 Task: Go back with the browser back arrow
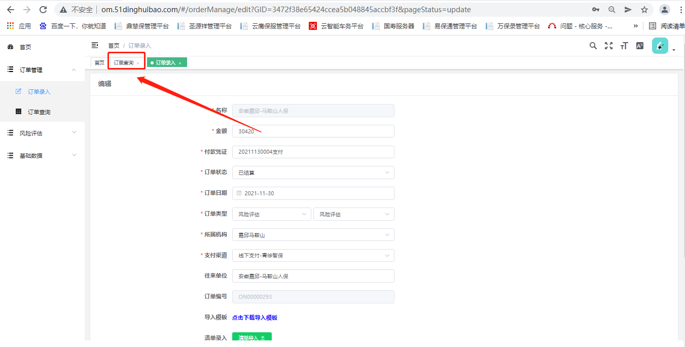click(11, 10)
